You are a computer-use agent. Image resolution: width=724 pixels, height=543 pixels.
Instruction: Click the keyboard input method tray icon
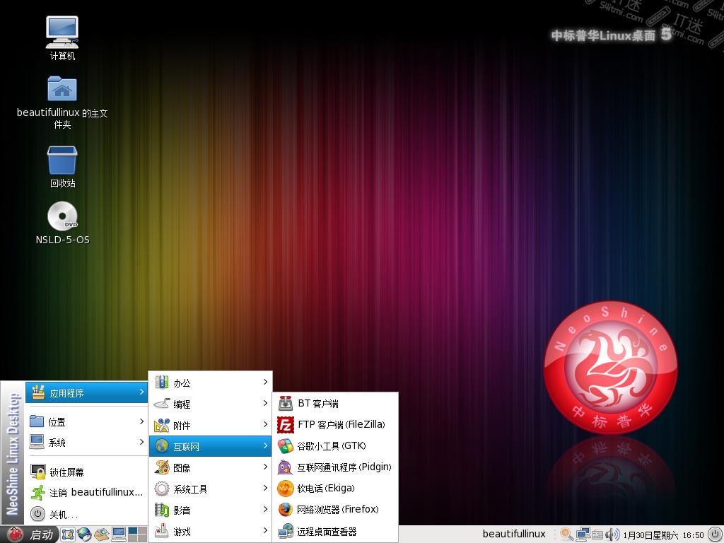pyautogui.click(x=597, y=535)
